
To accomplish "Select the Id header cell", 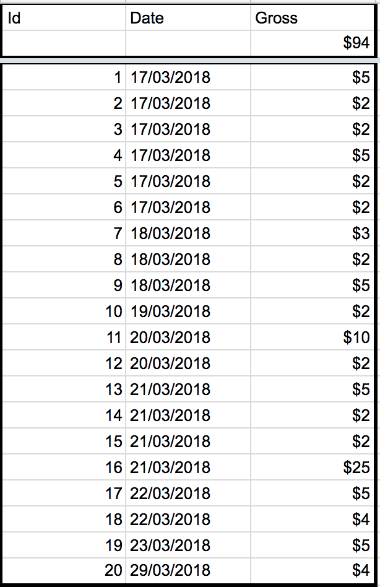I will 64,18.
